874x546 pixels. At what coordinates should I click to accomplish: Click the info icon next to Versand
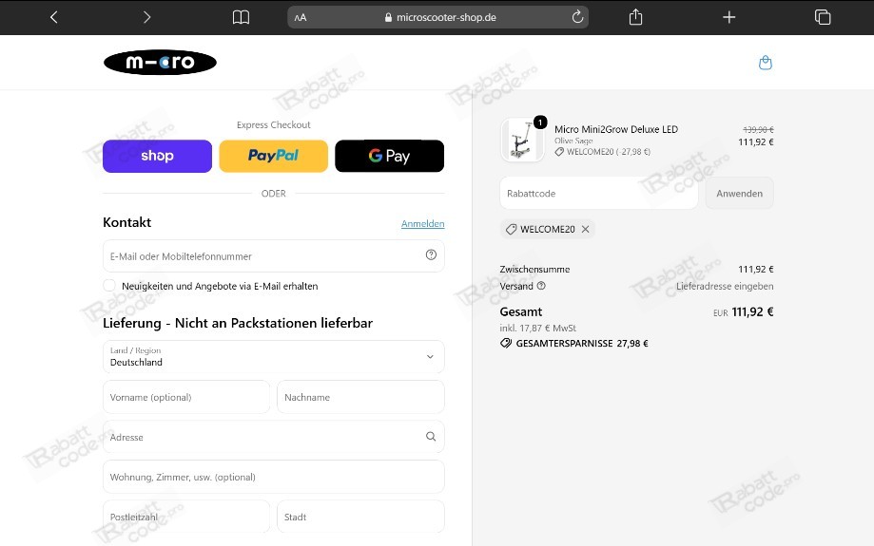coord(541,286)
